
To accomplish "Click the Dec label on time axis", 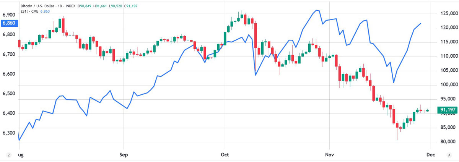I will [431, 155].
